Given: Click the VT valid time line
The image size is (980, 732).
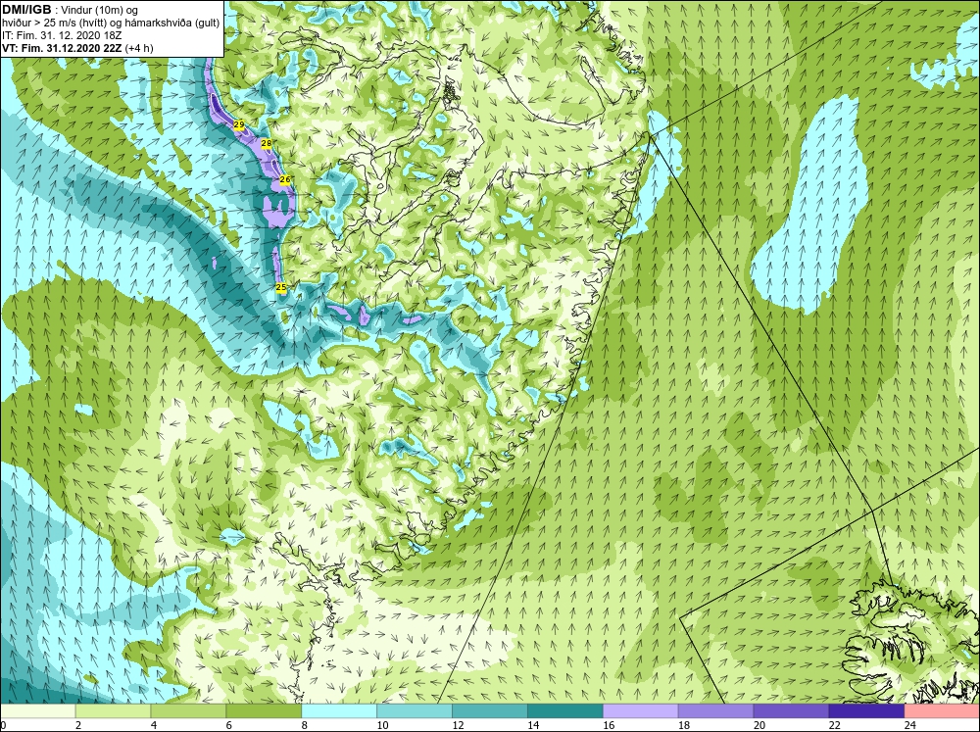Looking at the screenshot, I should pos(77,48).
